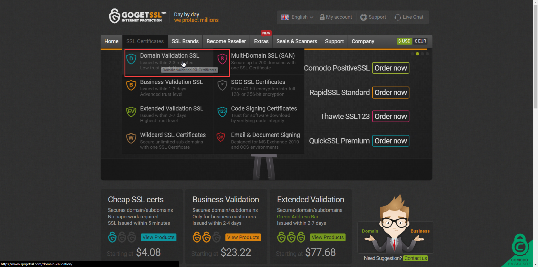538x267 pixels.
Task: Click the Cheap SSL certs heading
Action: pos(136,200)
